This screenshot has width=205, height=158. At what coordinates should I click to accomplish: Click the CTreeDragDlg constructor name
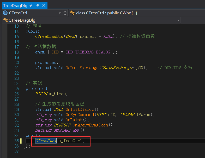coord(49,37)
